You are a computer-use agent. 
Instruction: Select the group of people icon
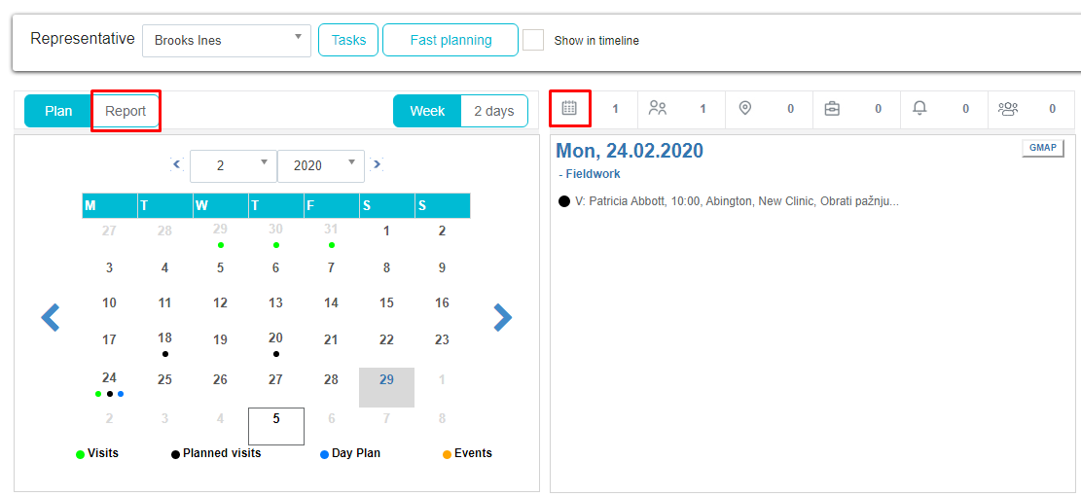click(x=1008, y=108)
